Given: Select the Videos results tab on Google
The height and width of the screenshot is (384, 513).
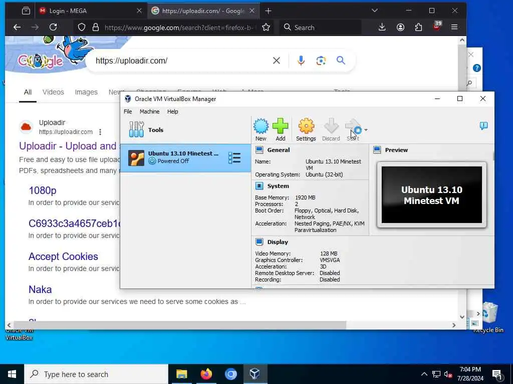Looking at the screenshot, I should pos(53,92).
